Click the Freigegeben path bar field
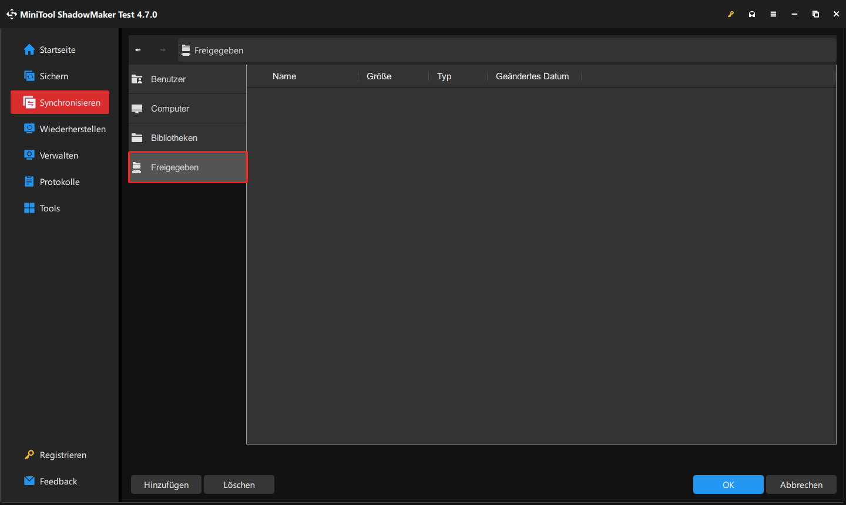Image resolution: width=846 pixels, height=505 pixels. point(507,51)
